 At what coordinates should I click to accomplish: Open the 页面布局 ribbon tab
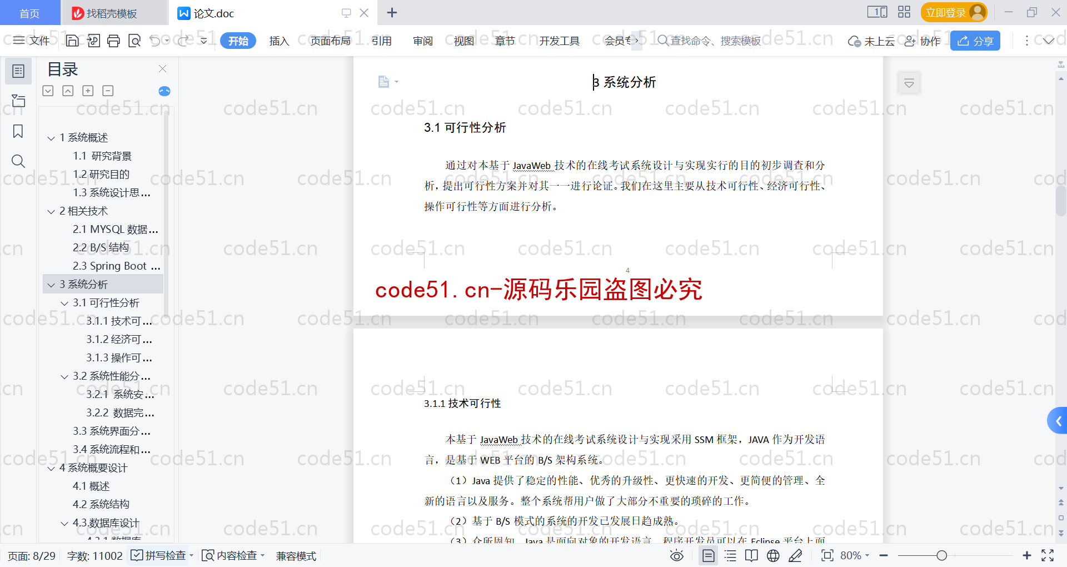(330, 41)
